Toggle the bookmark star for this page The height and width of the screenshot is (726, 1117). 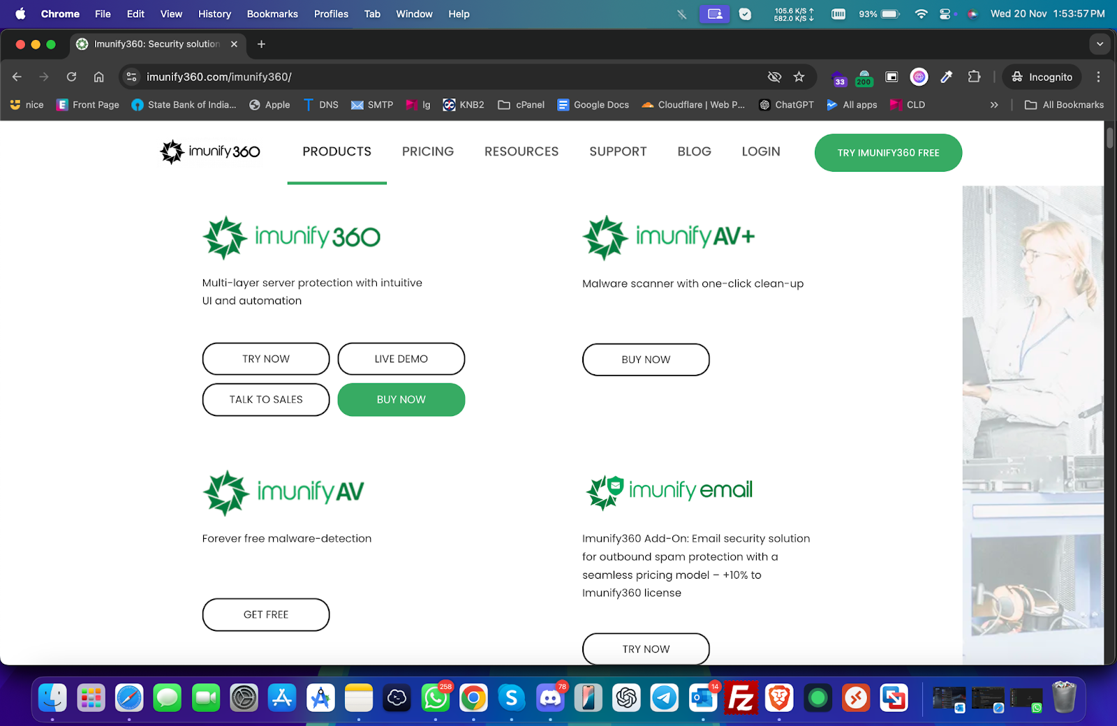799,77
